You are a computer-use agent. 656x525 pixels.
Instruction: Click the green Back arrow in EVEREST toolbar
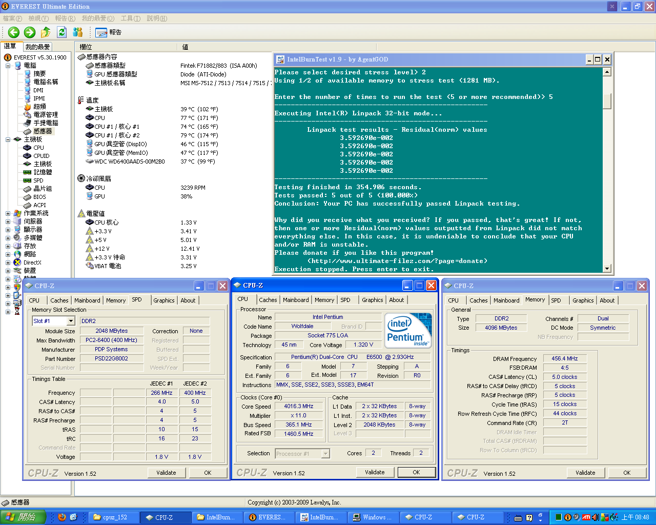(14, 32)
